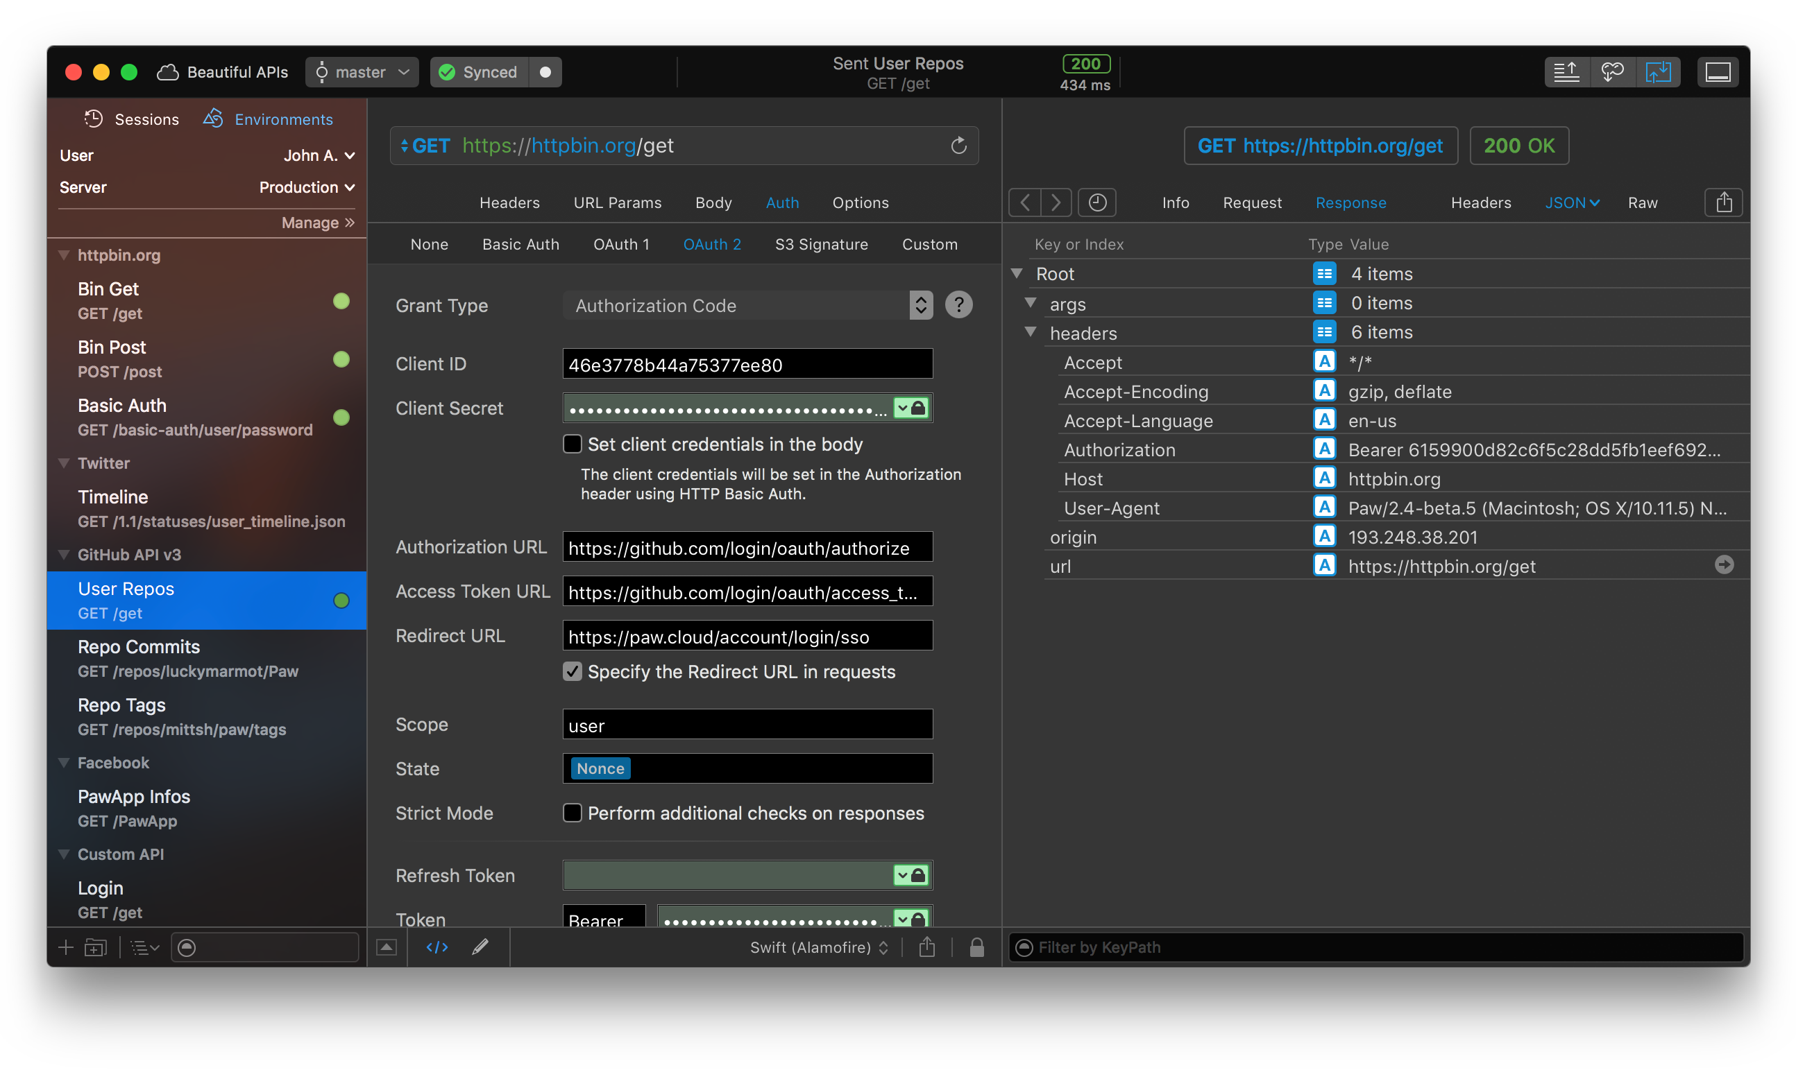
Task: Click the lock icon in bottom bar
Action: coord(976,947)
